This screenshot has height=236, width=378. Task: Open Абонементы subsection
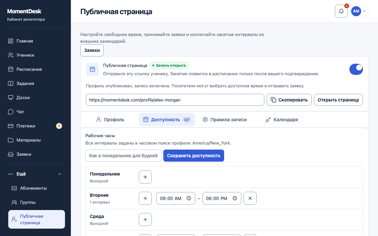pos(37,188)
